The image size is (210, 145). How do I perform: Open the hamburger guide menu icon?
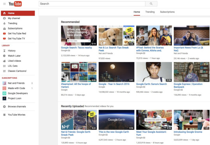[4, 4]
